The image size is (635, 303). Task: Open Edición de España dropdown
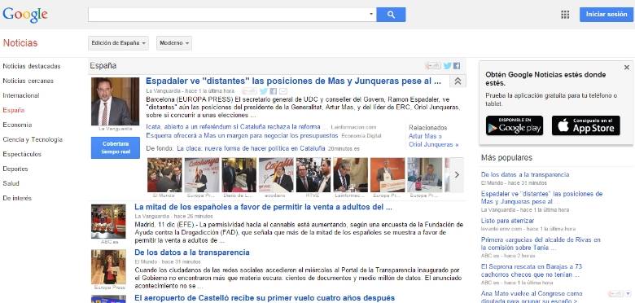tap(118, 43)
